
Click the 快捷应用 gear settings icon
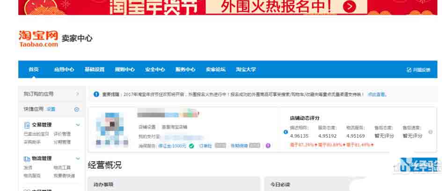(76, 109)
